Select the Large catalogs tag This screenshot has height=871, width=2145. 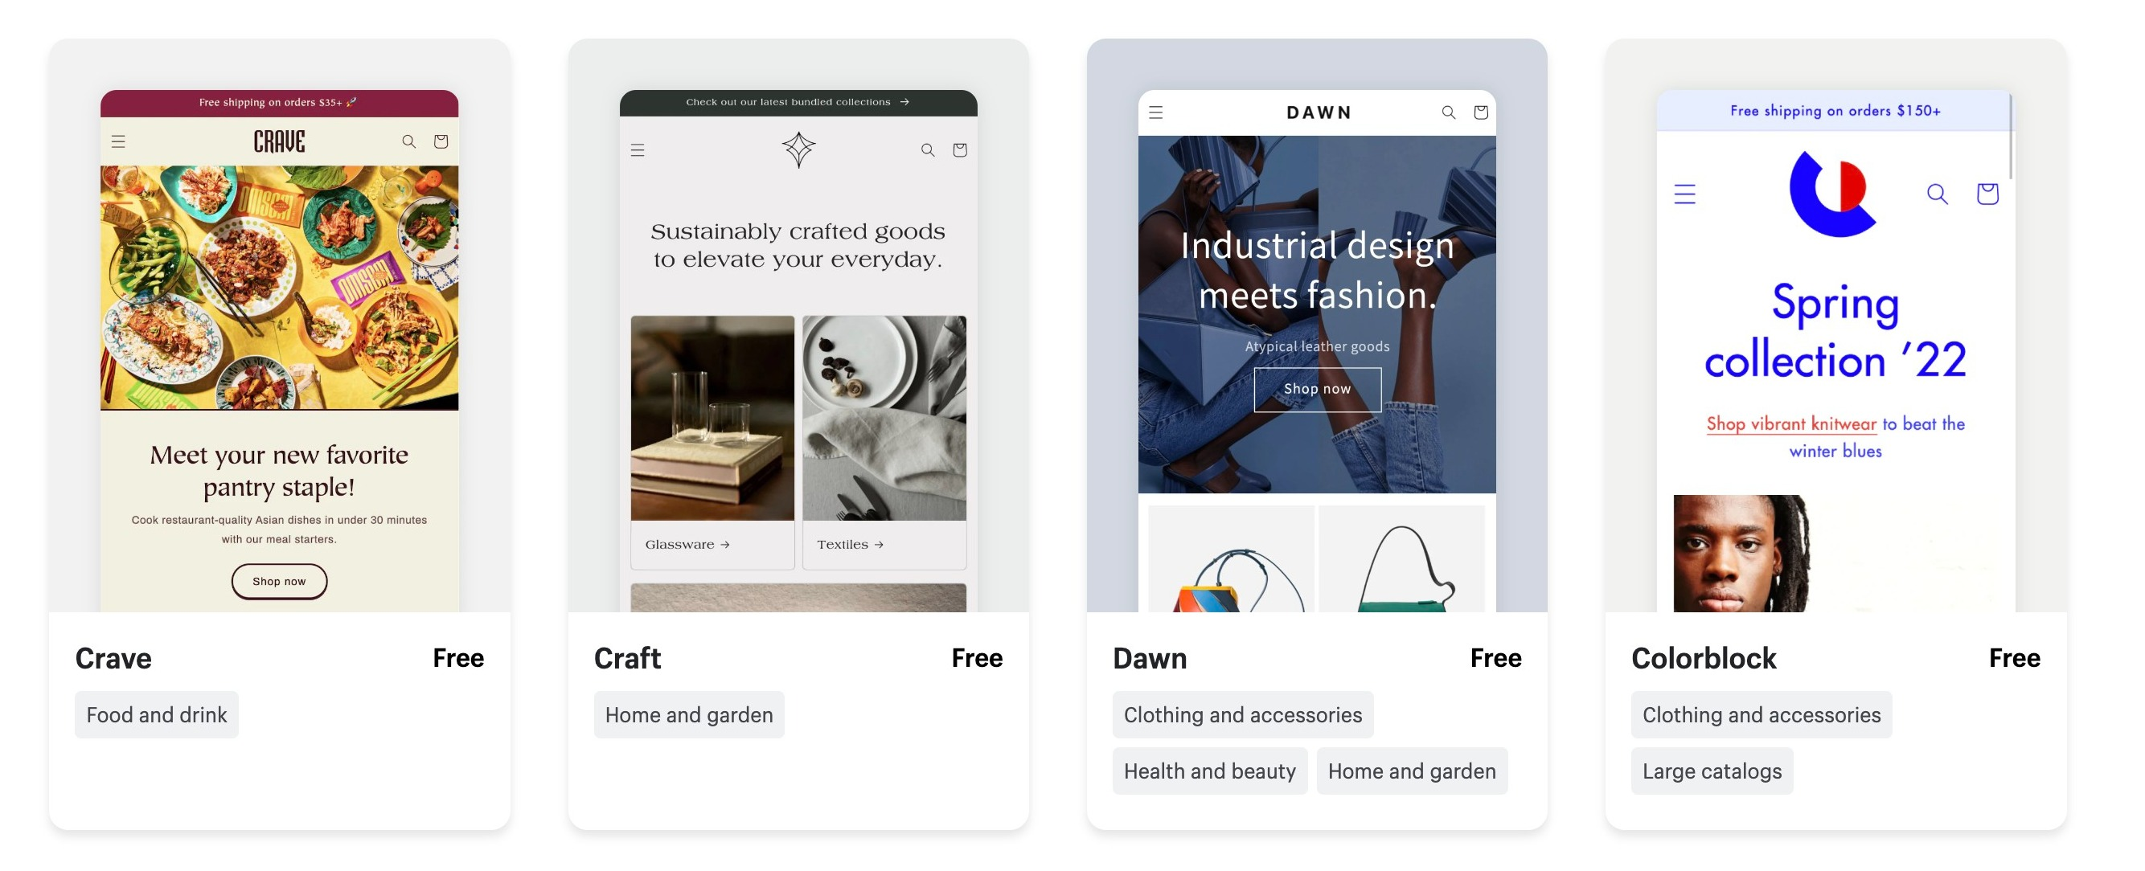tap(1712, 771)
